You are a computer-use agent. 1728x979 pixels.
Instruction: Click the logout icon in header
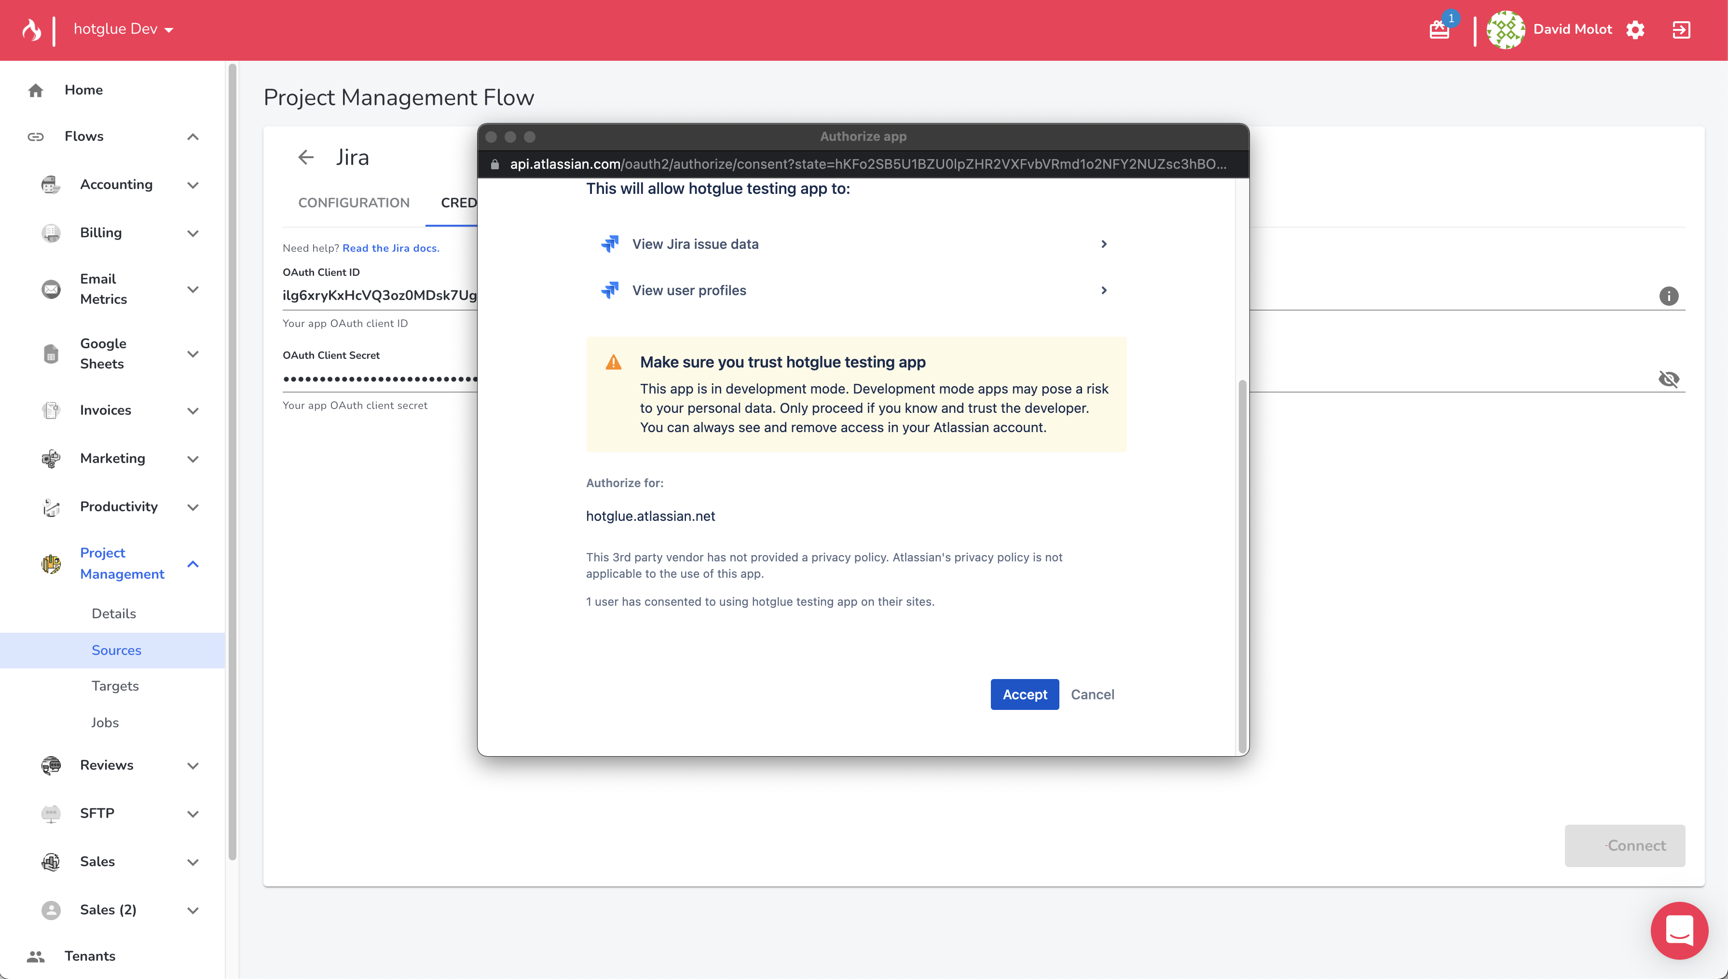click(x=1681, y=29)
